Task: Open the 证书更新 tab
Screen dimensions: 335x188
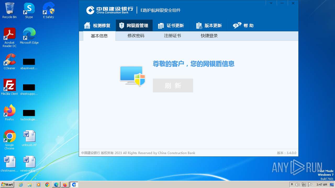Action: coord(171,26)
